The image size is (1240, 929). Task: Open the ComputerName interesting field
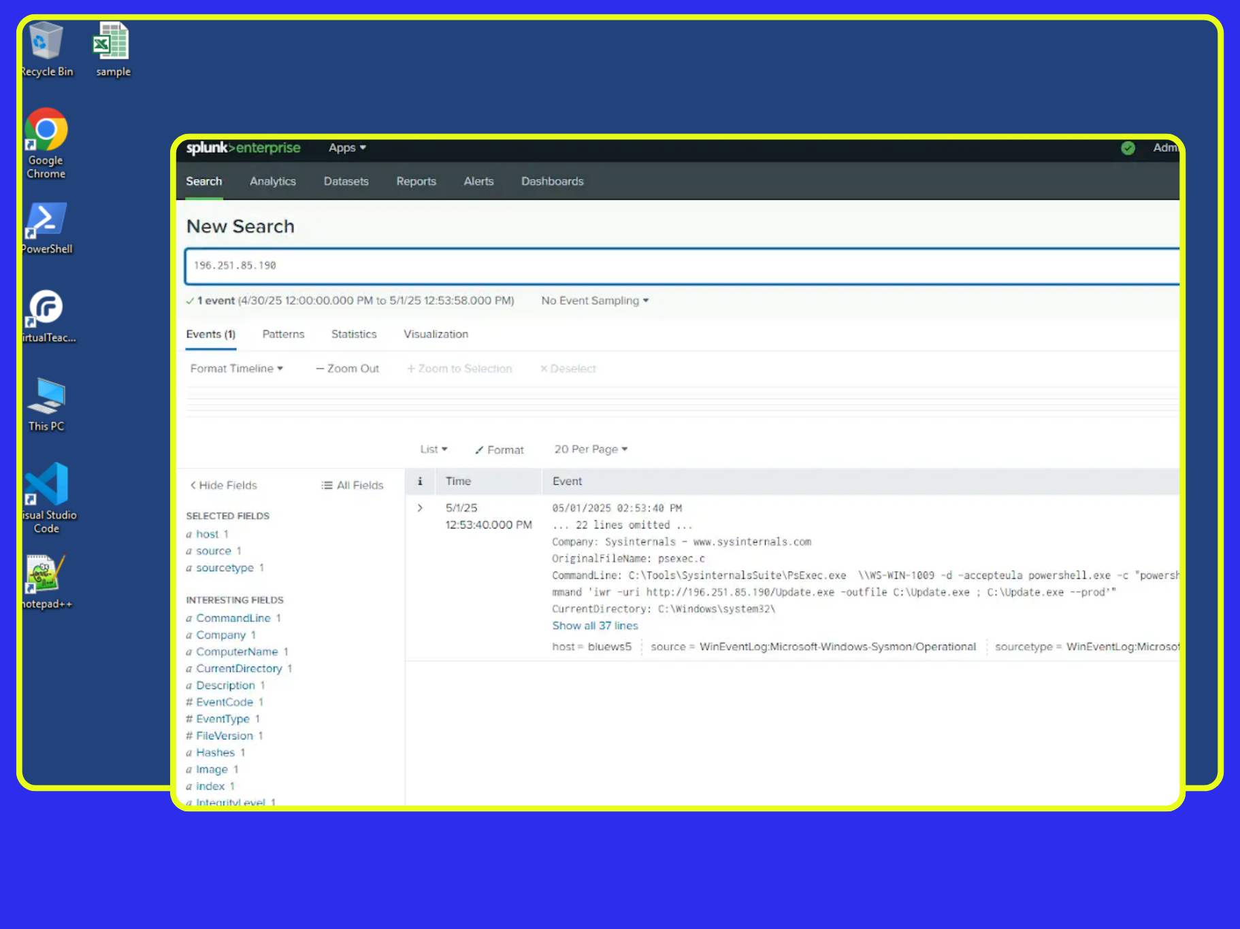[x=237, y=652]
